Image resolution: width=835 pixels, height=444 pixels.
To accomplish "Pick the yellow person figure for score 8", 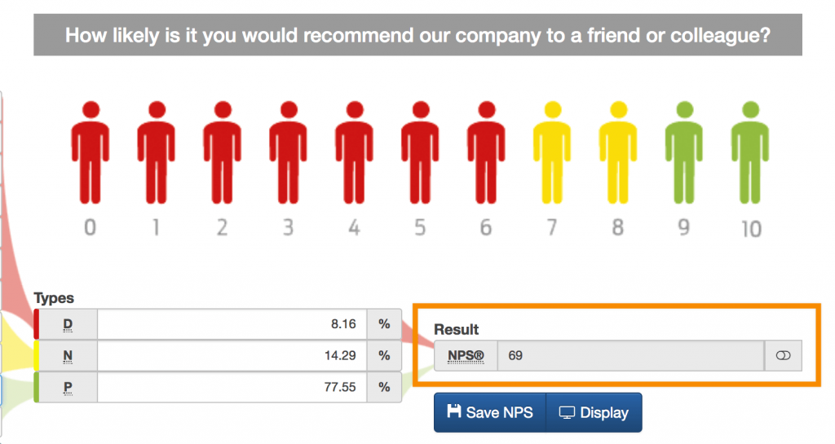I will (x=618, y=152).
